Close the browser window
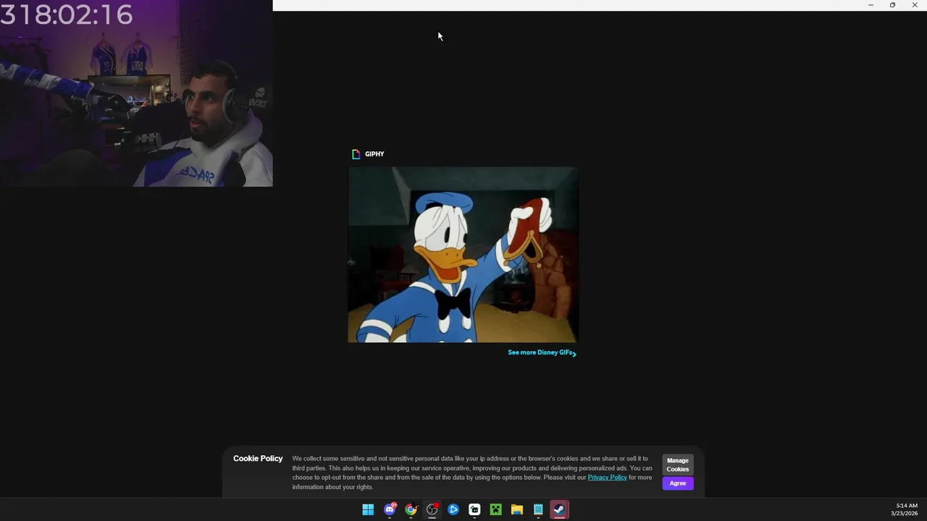The height and width of the screenshot is (521, 927). 915,5
